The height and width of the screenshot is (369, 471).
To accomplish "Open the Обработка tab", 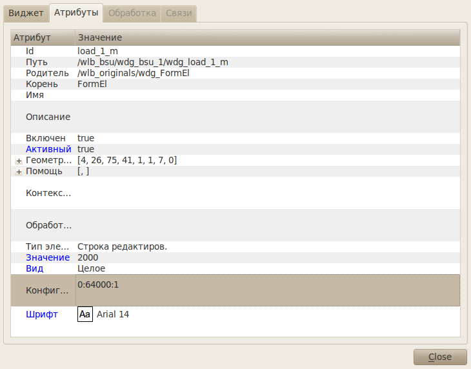I will point(132,13).
